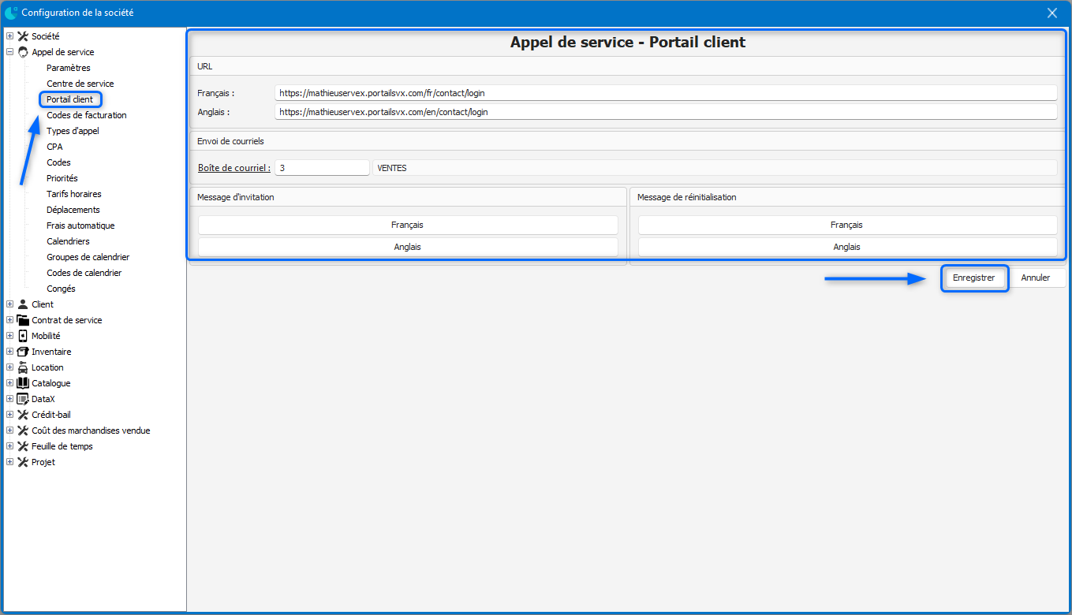Click the Inventaire box icon
This screenshot has height=615, width=1072.
coord(23,352)
